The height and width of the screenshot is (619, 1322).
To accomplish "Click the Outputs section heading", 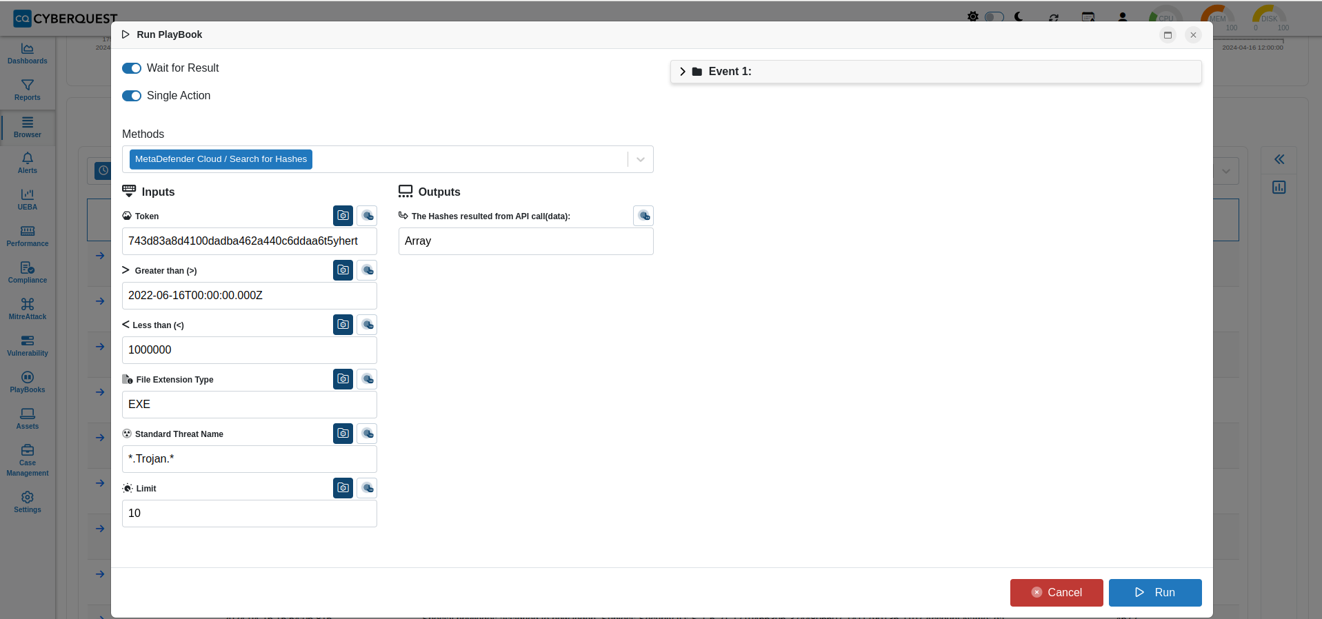I will pos(430,192).
